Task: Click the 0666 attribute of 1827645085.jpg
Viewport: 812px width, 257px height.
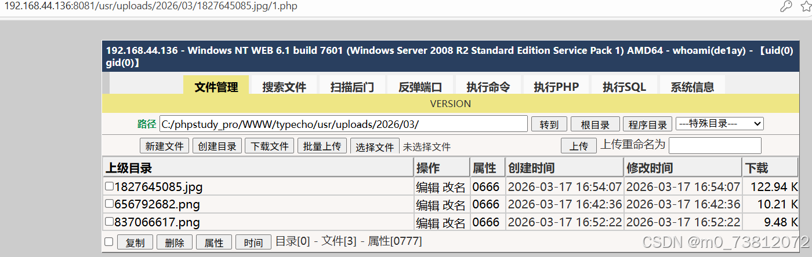Action: (x=486, y=187)
